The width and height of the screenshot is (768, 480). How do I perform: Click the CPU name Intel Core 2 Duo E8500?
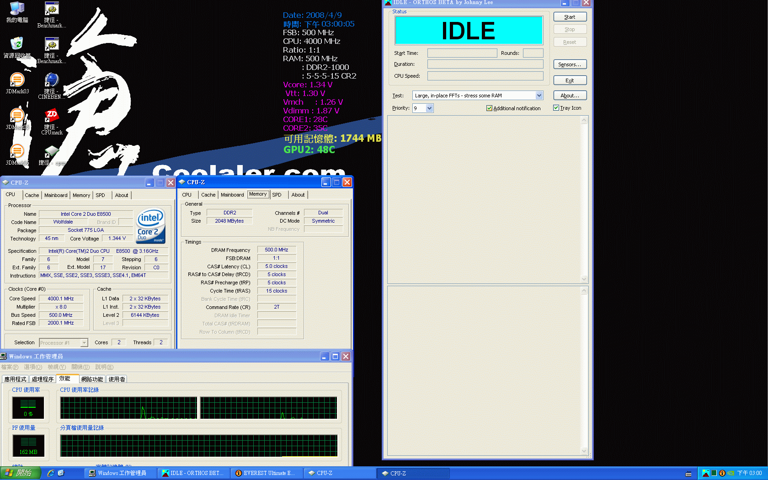(x=86, y=214)
